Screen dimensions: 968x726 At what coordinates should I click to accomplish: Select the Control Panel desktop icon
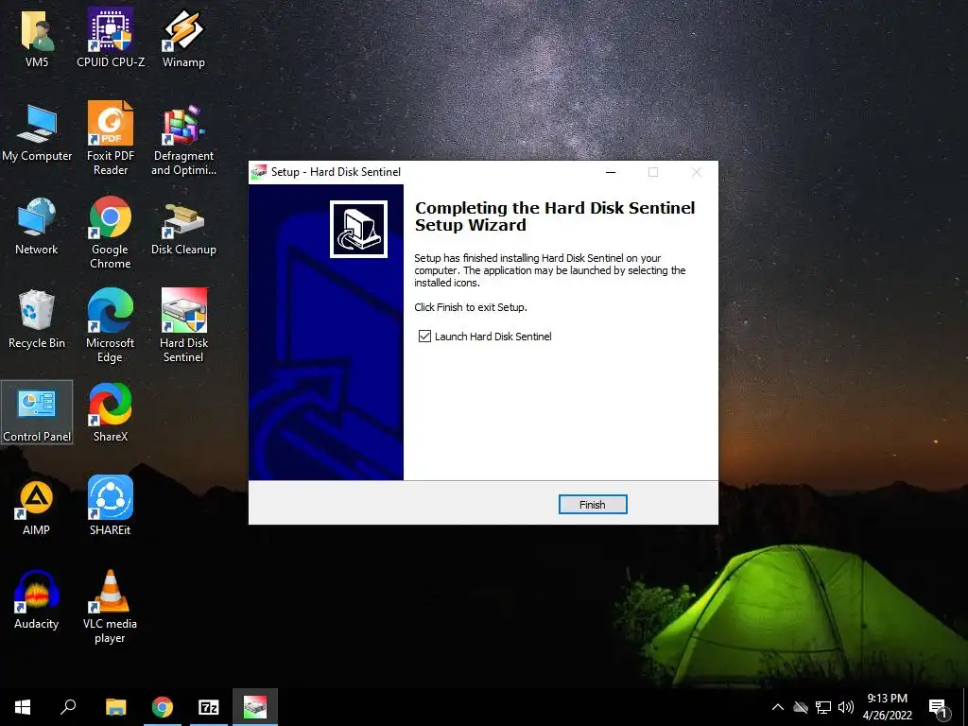tap(37, 412)
